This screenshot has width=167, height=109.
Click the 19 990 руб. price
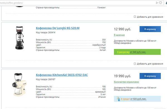pos(122,76)
